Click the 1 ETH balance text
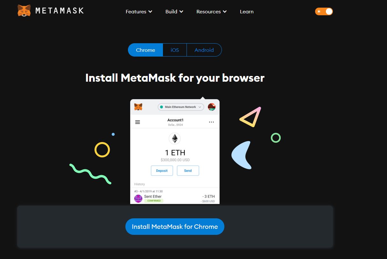 [175, 153]
